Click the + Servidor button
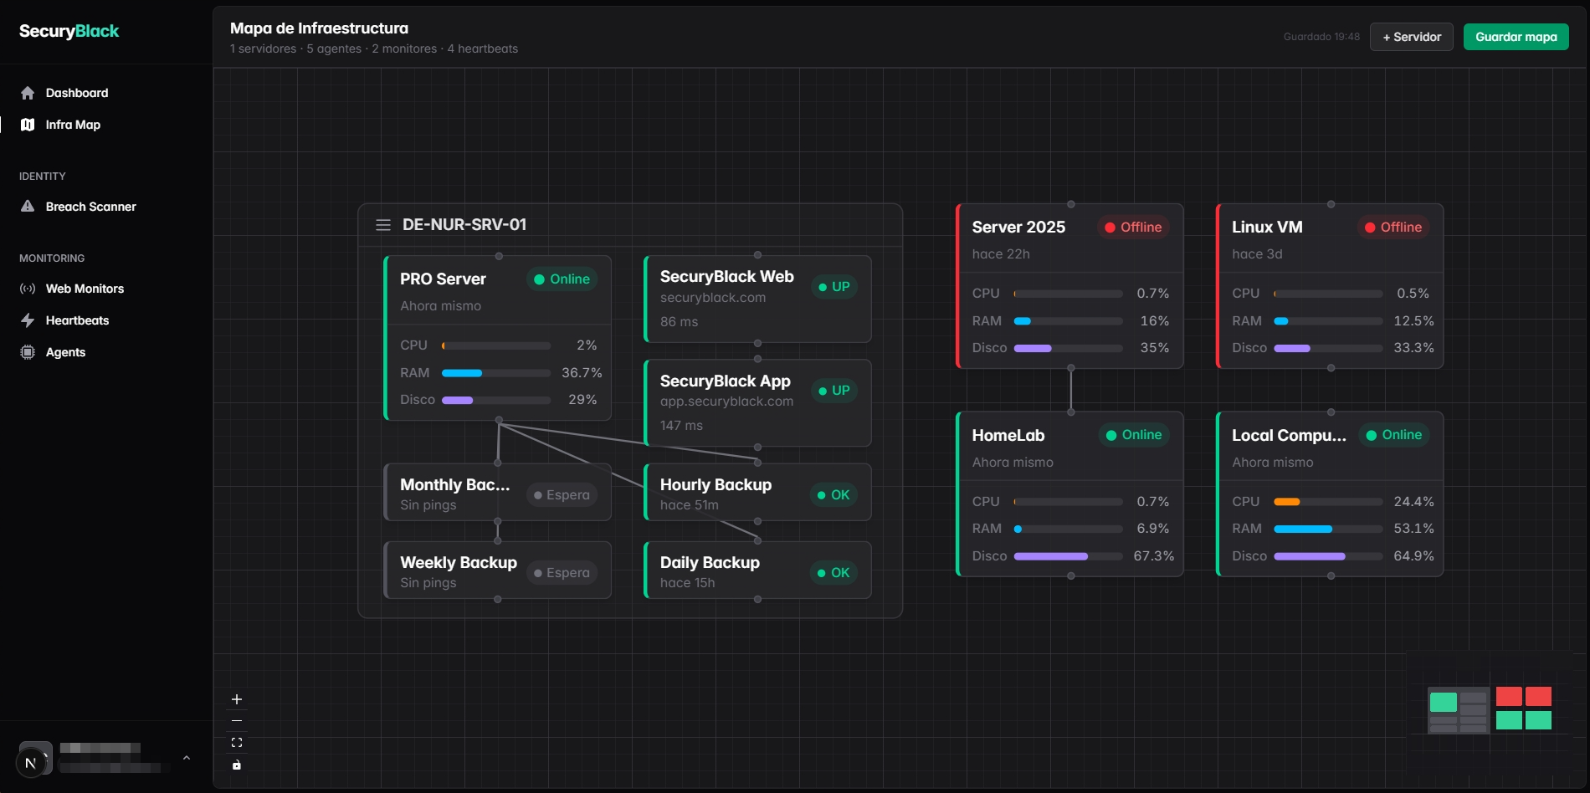Viewport: 1590px width, 793px height. point(1412,37)
